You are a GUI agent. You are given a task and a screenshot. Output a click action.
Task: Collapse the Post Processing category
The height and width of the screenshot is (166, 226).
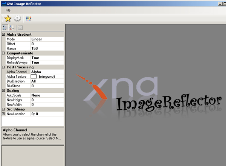pyautogui.click(x=3, y=67)
